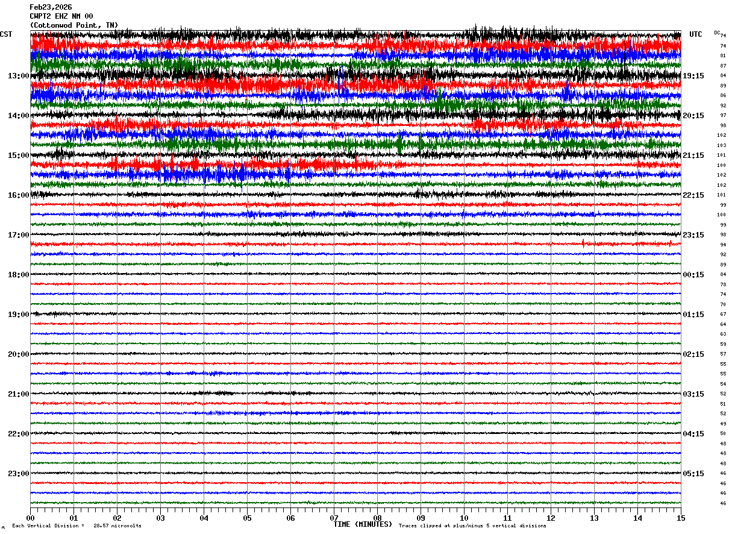Image resolution: width=729 pixels, height=534 pixels.
Task: Click the DC column value 59
Action: pos(723,344)
